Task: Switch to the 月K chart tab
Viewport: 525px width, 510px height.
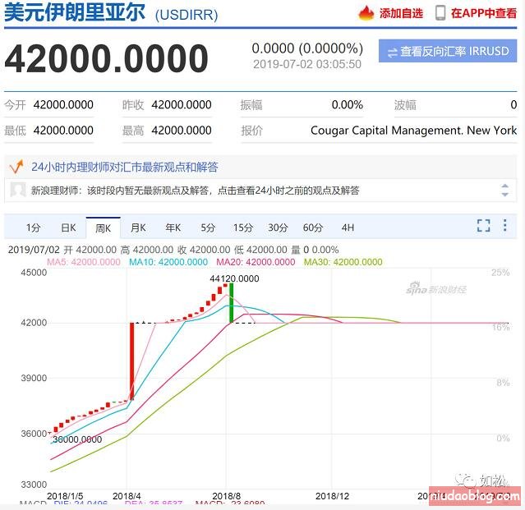Action: 138,227
